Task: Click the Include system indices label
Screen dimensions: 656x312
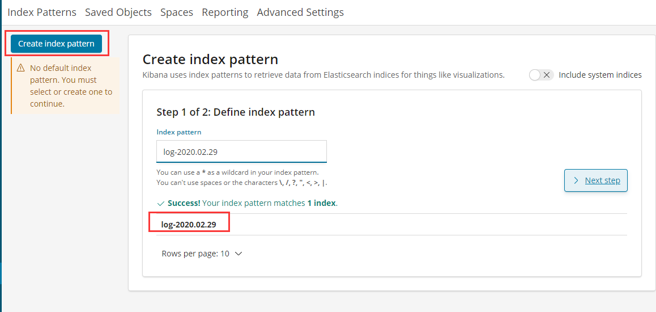Action: [x=600, y=75]
